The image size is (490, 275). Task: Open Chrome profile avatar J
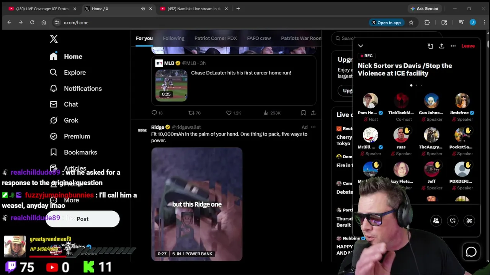[473, 23]
